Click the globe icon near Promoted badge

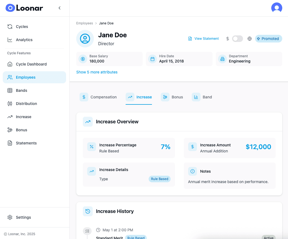tap(249, 39)
